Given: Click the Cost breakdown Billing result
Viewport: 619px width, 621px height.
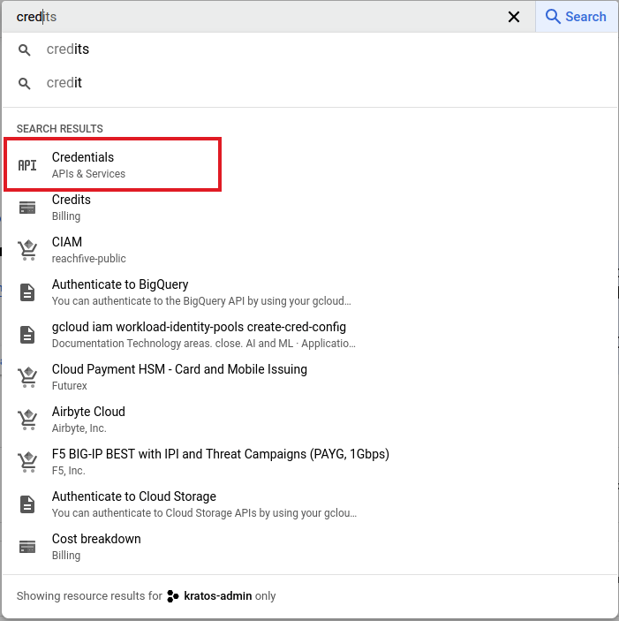Looking at the screenshot, I should pos(96,539).
